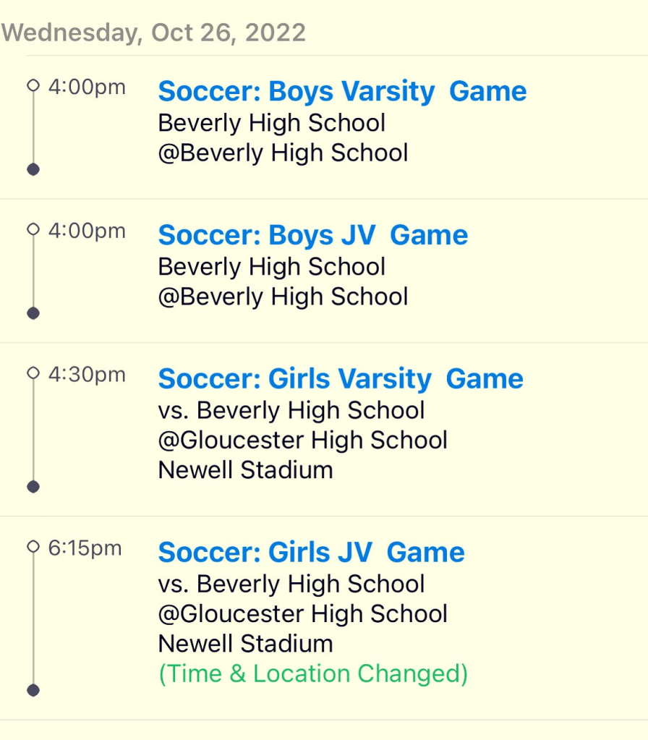Image resolution: width=648 pixels, height=740 pixels.
Task: Click the hollow start circle beside Boys JV
Action: pos(33,230)
